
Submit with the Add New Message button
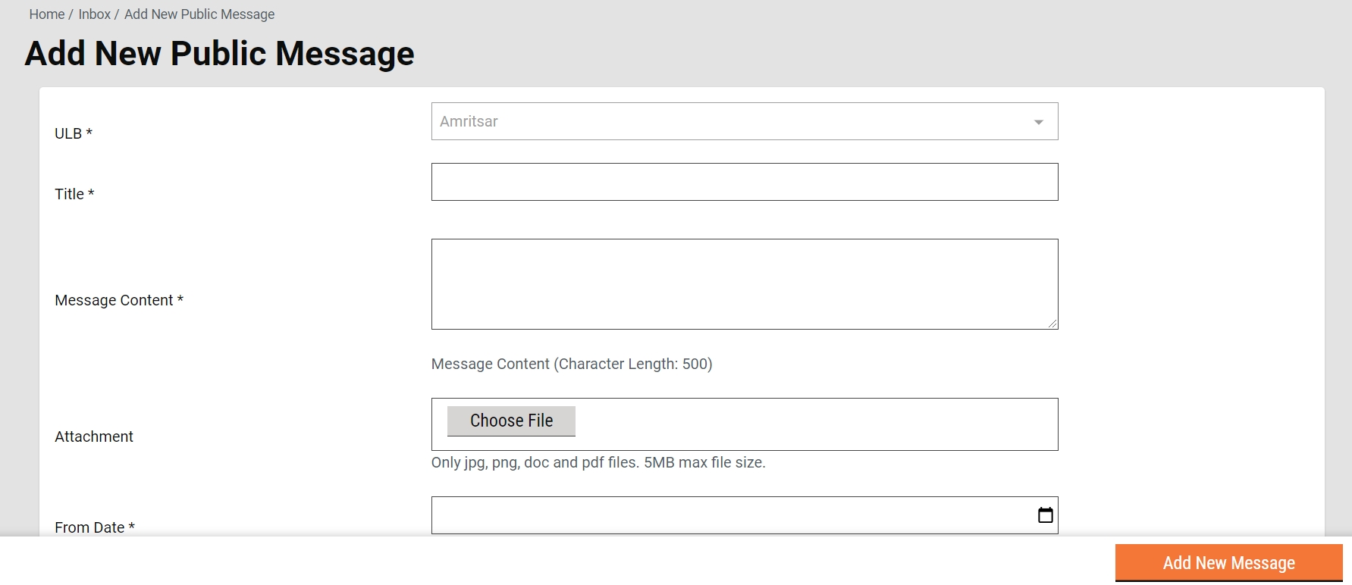click(x=1228, y=563)
